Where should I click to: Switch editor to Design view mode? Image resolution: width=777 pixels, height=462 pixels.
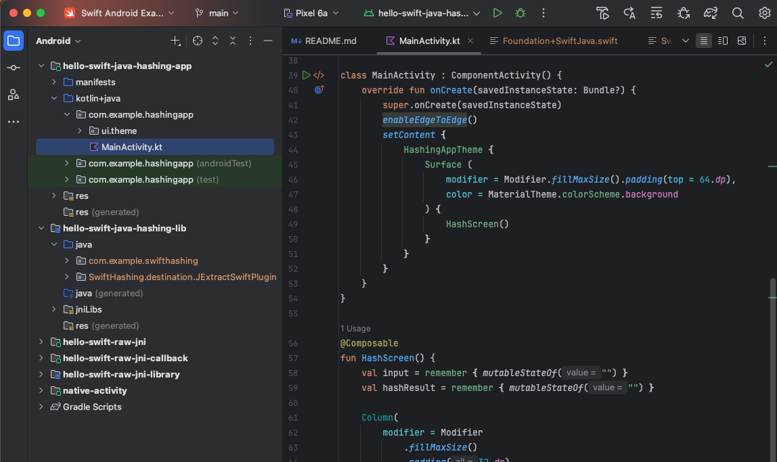(742, 41)
